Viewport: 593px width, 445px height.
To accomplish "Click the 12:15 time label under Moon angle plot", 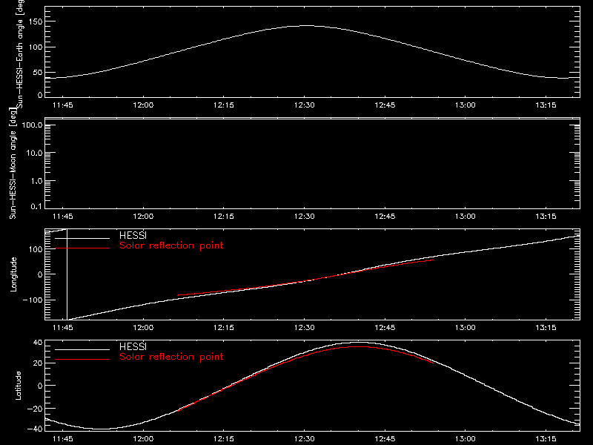I will 224,217.
